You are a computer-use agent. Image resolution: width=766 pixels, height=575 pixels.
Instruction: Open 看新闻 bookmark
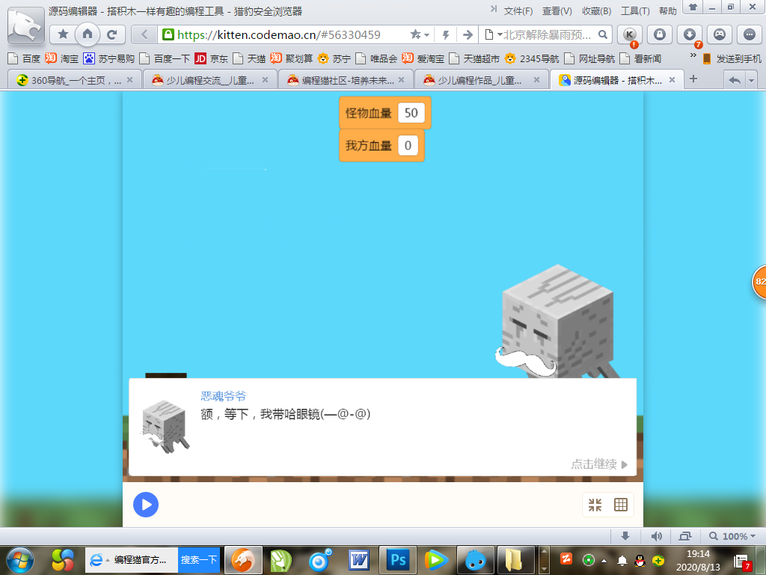click(640, 58)
